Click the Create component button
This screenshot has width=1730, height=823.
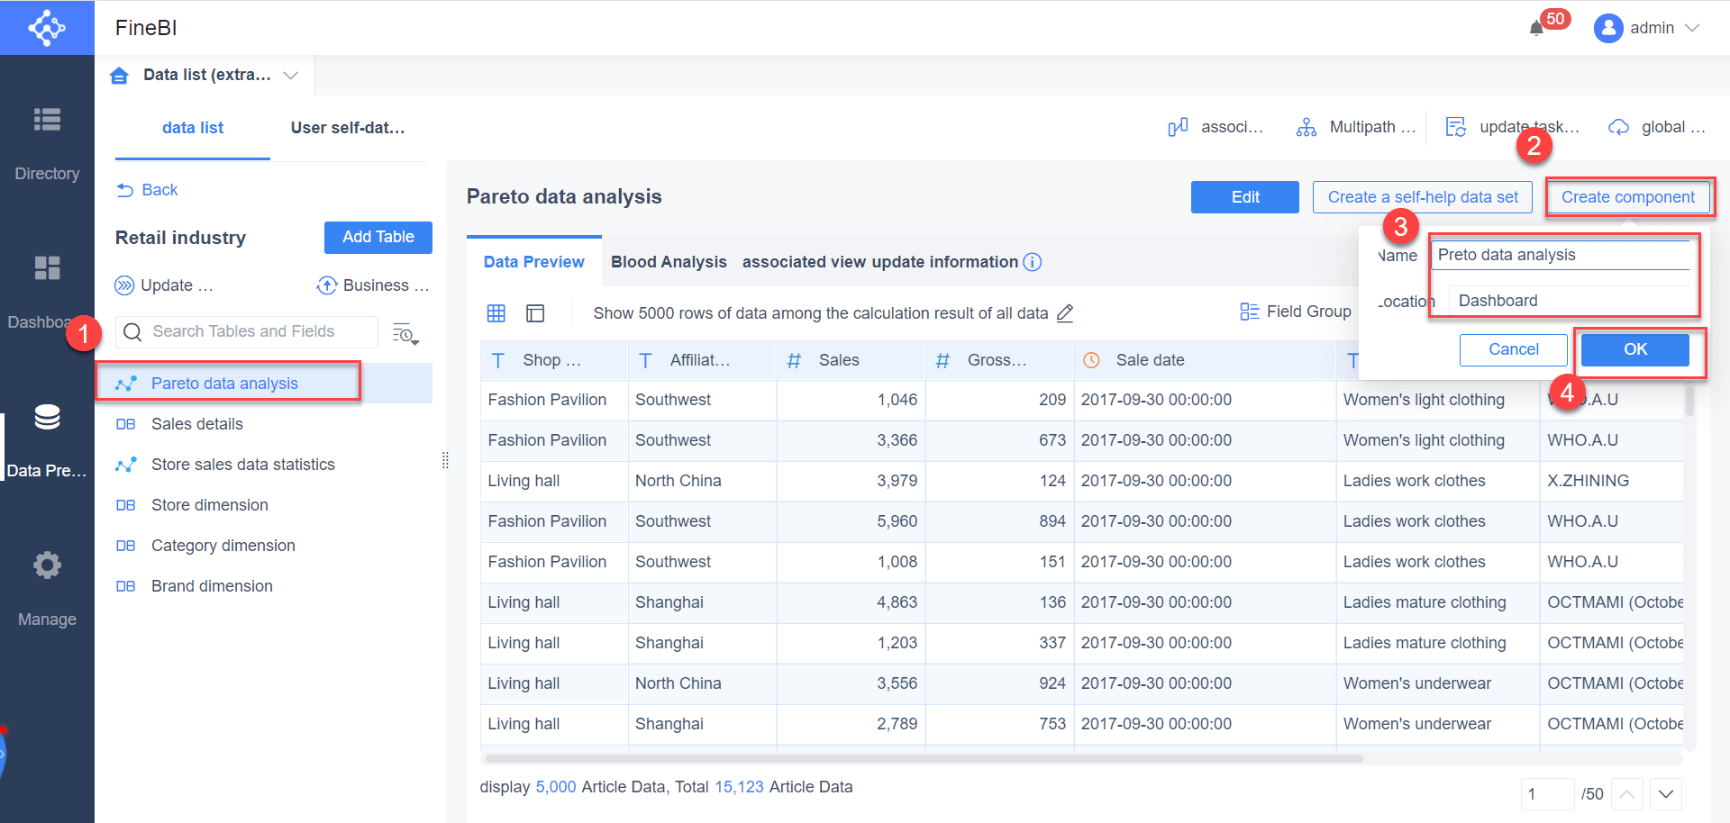(x=1628, y=197)
